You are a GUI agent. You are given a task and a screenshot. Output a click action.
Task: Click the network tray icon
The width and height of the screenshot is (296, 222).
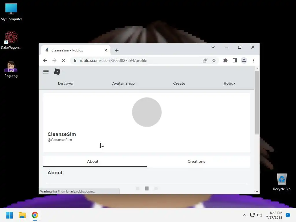(x=252, y=215)
